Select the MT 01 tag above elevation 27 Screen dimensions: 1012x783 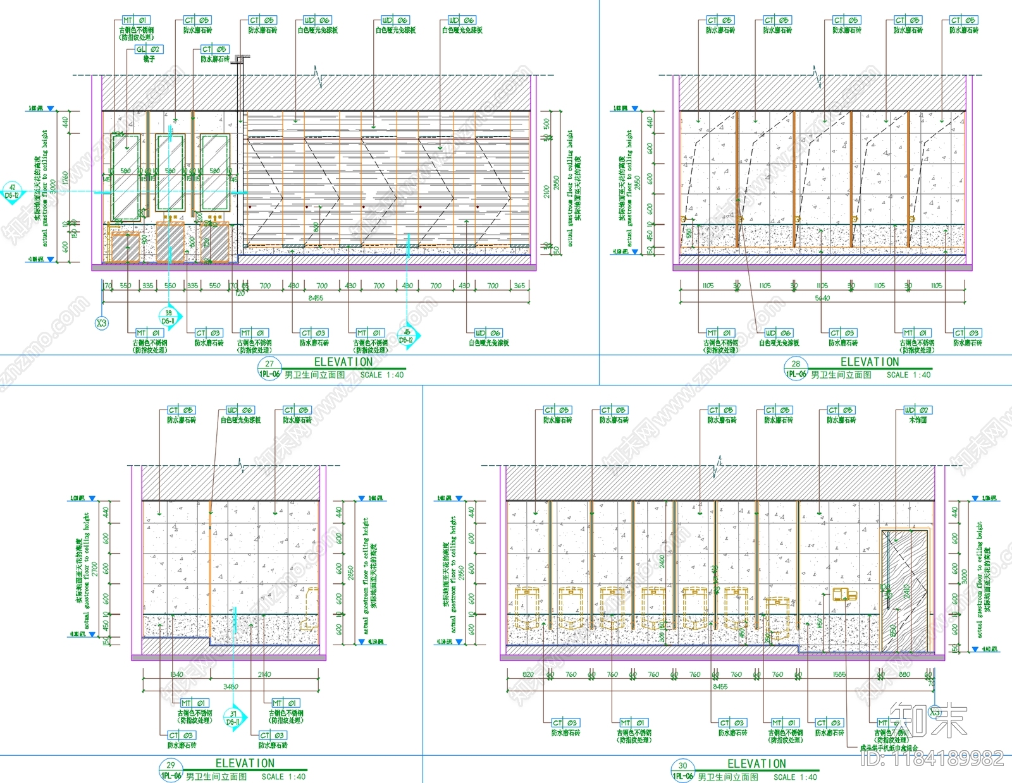click(136, 20)
